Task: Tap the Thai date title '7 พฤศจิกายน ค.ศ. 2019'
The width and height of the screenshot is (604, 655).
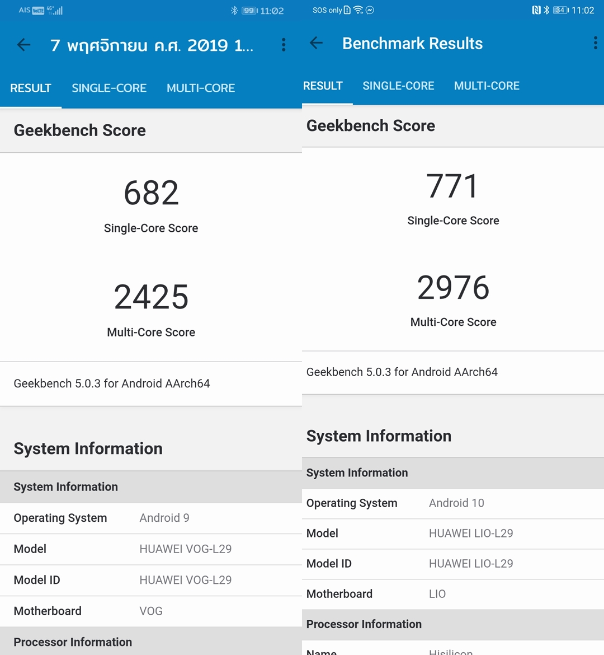Action: (152, 45)
